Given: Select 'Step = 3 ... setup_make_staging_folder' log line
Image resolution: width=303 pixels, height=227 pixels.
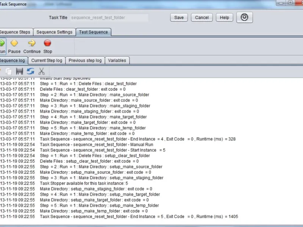Looking at the screenshot, I should pyautogui.click(x=102, y=178).
